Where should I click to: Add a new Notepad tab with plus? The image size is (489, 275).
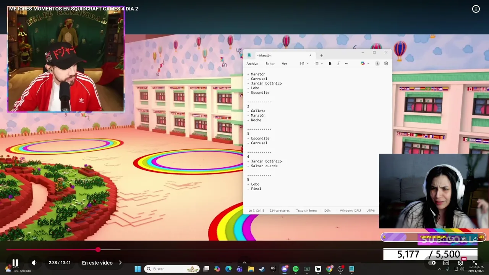[321, 55]
